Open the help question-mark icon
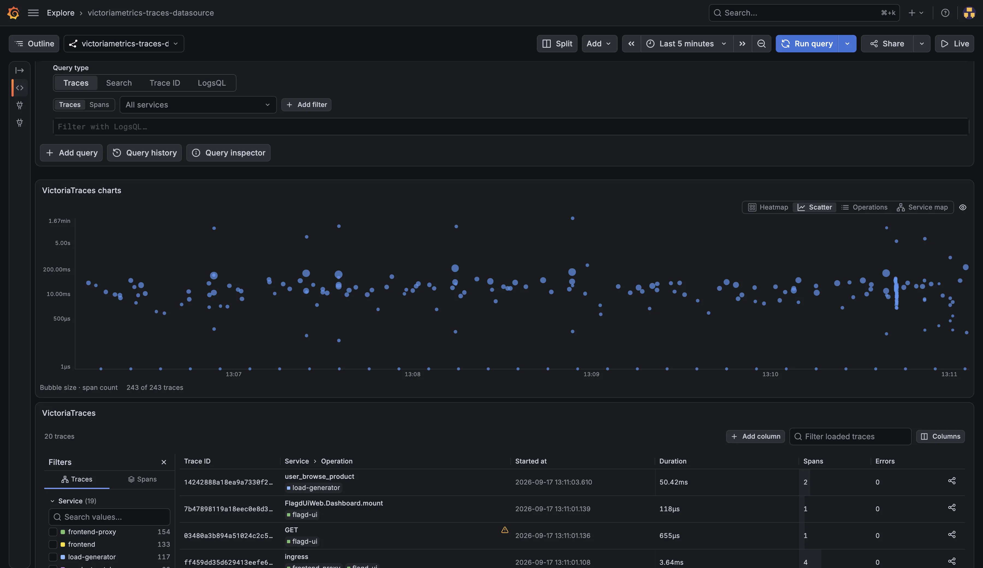This screenshot has height=568, width=983. (945, 13)
